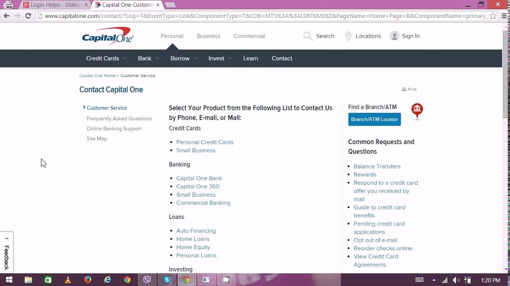Open the Windows Start button
This screenshot has width=510, height=286.
tap(8, 280)
